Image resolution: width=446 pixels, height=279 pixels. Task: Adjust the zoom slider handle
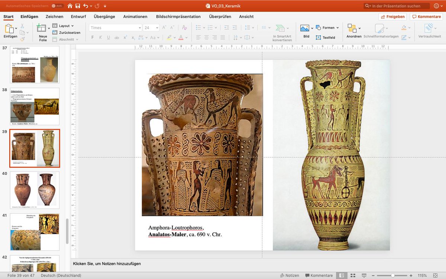(392, 275)
